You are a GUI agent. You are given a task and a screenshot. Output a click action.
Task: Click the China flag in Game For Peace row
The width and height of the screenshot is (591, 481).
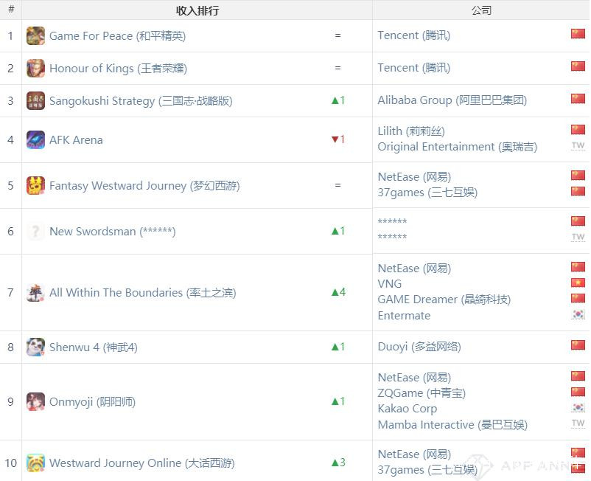[x=578, y=34]
